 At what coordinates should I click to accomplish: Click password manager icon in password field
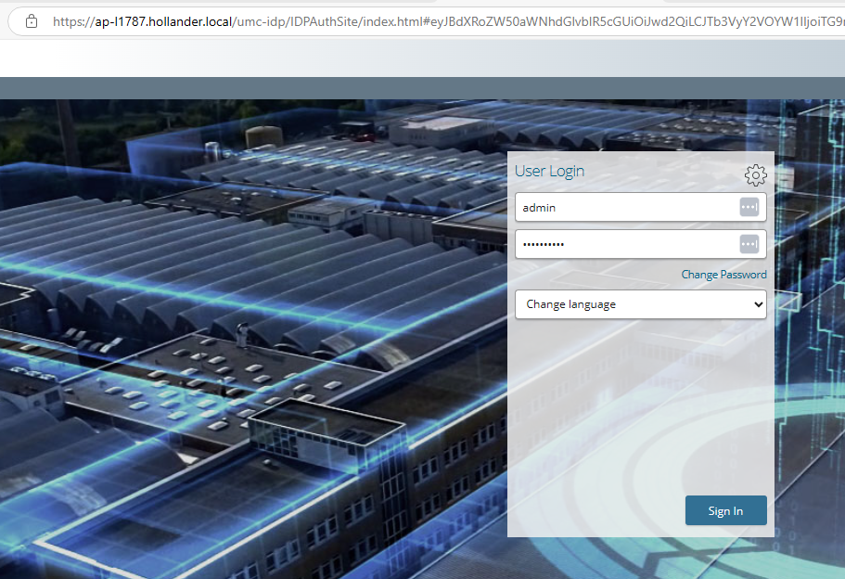tap(749, 244)
